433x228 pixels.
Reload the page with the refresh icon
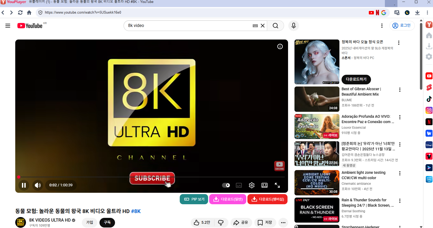20,13
